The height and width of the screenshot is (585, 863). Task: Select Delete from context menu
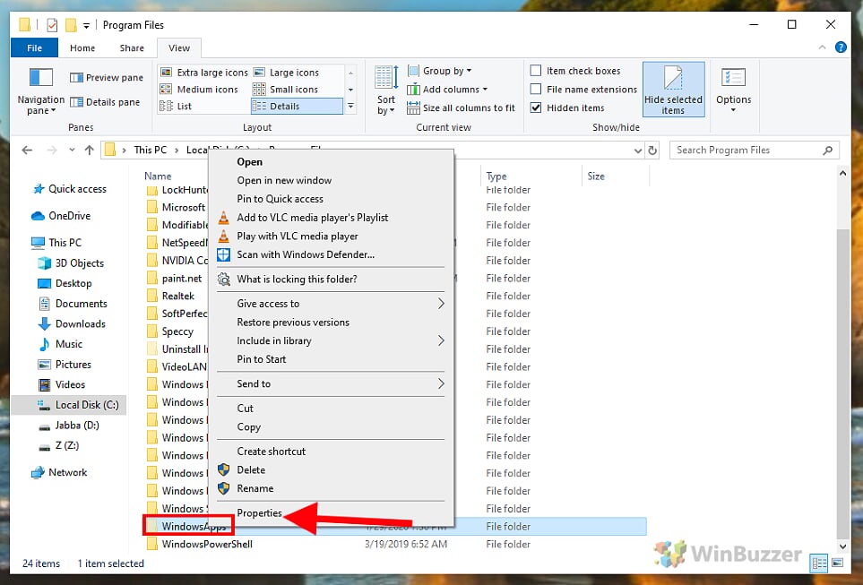(x=330, y=469)
